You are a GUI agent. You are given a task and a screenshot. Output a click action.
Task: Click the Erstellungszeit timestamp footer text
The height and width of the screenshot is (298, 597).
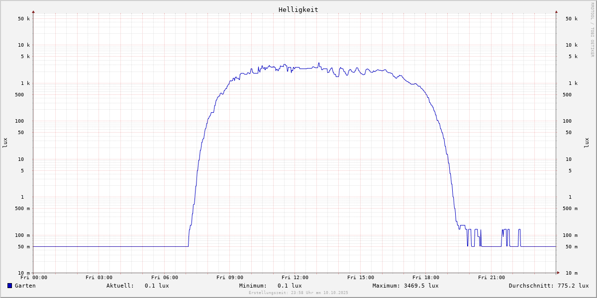click(298, 293)
